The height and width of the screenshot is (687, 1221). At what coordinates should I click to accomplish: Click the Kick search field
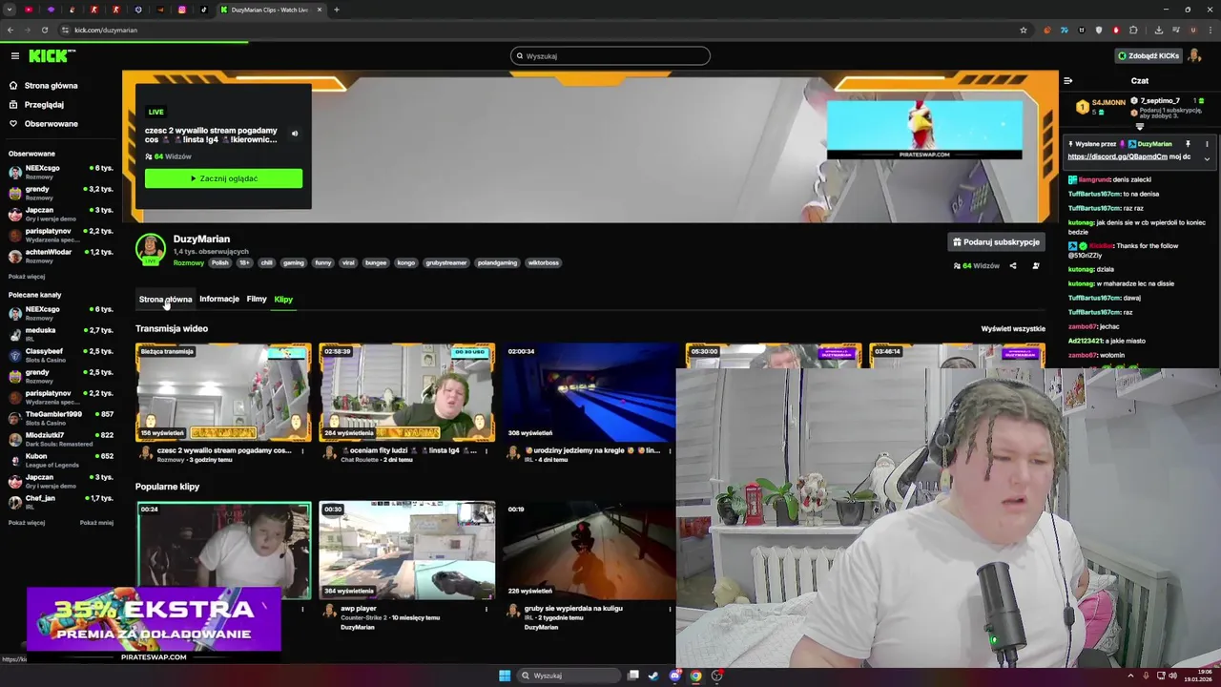(x=610, y=56)
